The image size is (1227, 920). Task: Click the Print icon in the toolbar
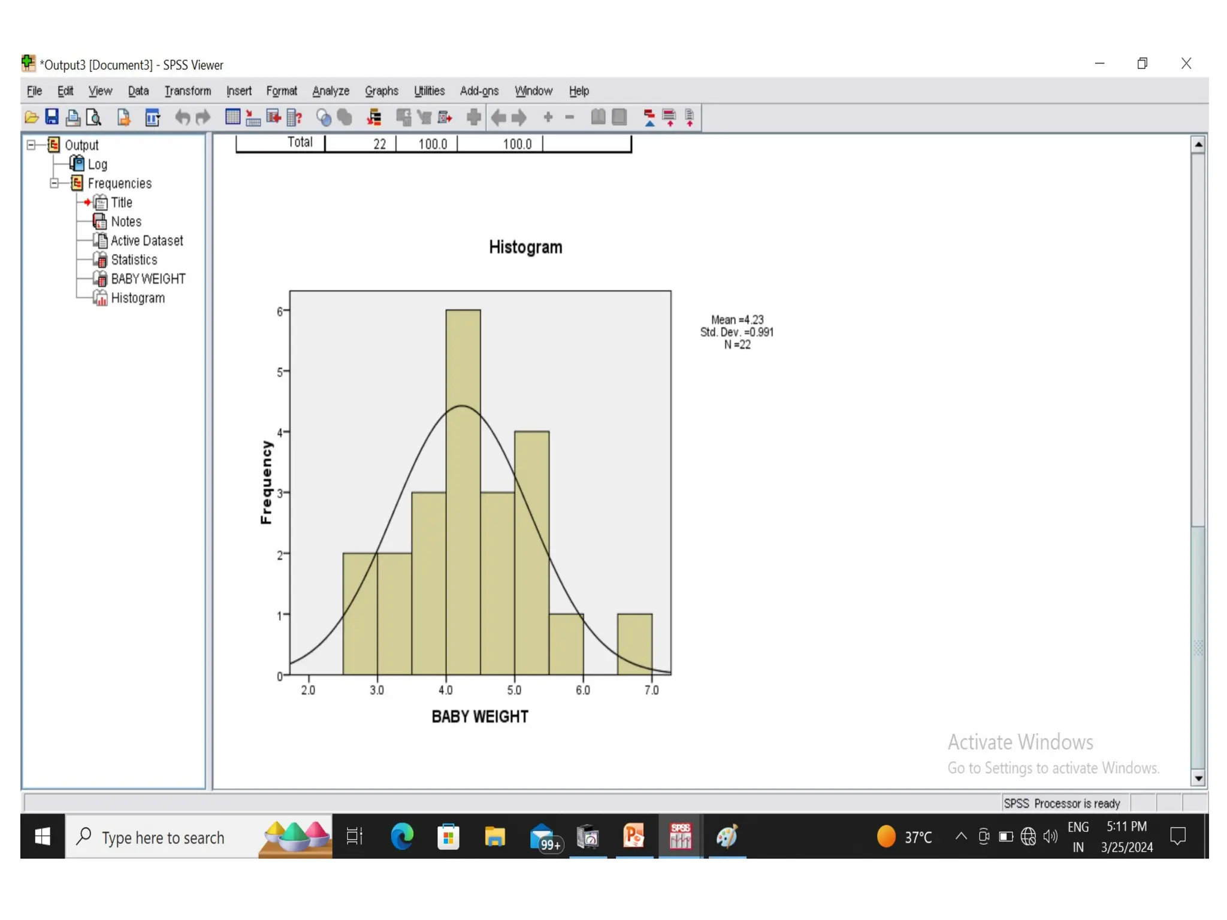coord(73,117)
